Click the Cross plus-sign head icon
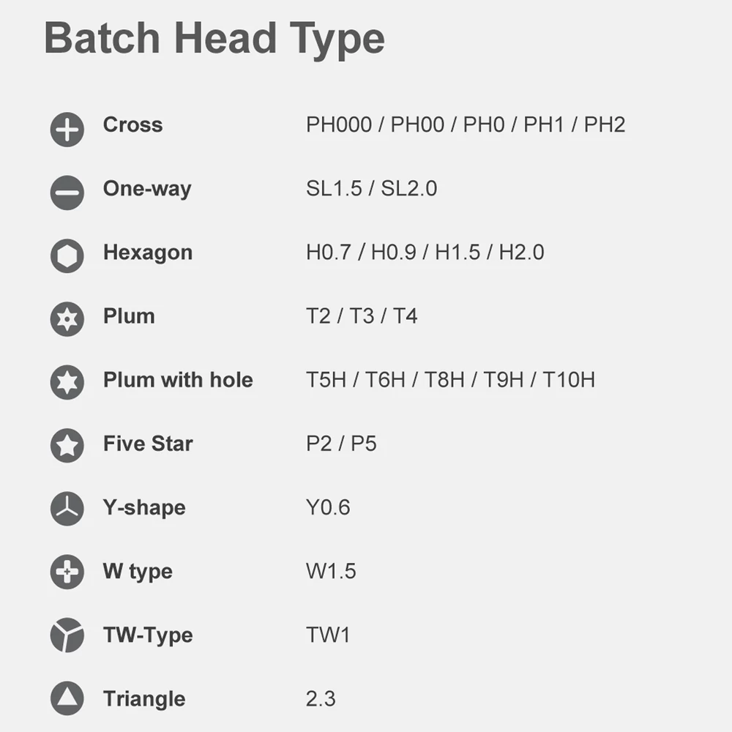The width and height of the screenshot is (732, 732). click(67, 130)
